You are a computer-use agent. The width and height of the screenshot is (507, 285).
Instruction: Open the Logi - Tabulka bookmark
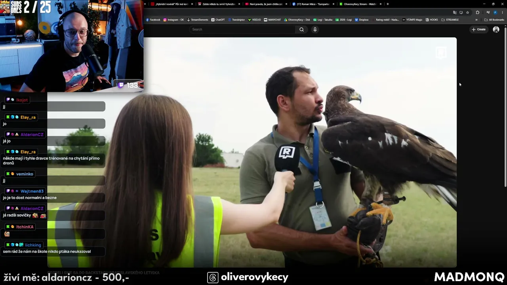pos(323,20)
